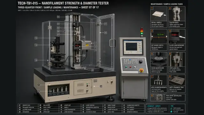Viewport: 204px width, 115px height.
Task: Click callout number 15 for the camera
Action: (36, 38)
